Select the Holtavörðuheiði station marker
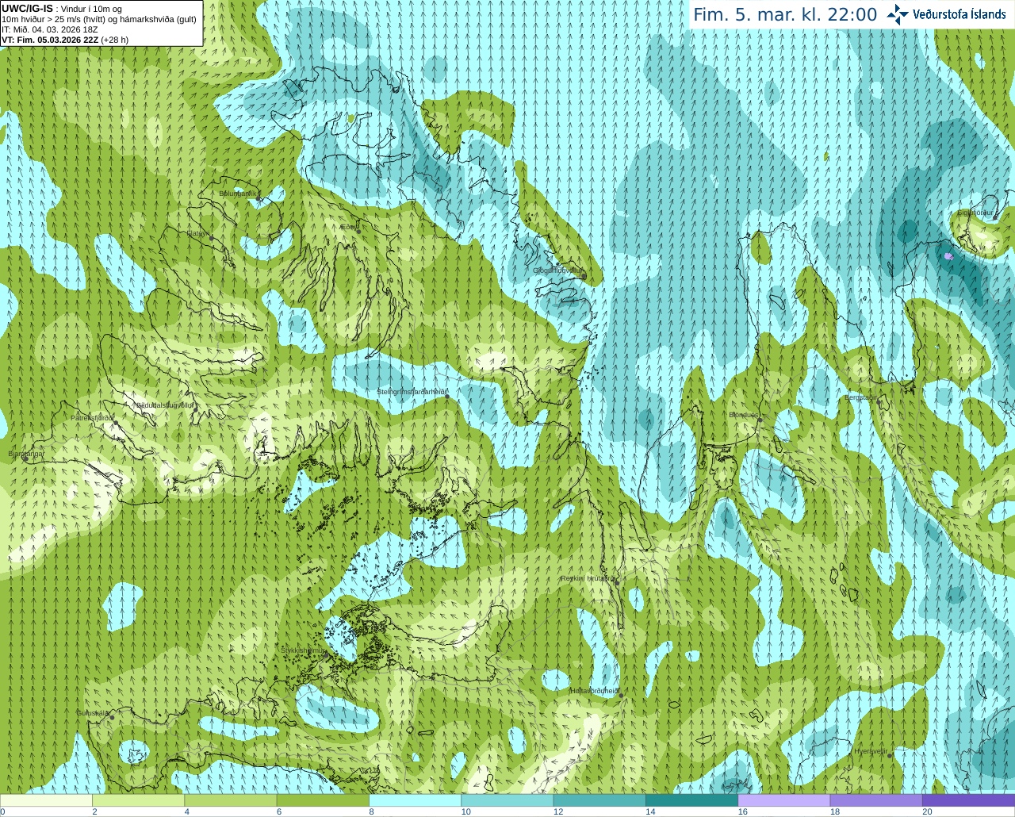 (620, 695)
